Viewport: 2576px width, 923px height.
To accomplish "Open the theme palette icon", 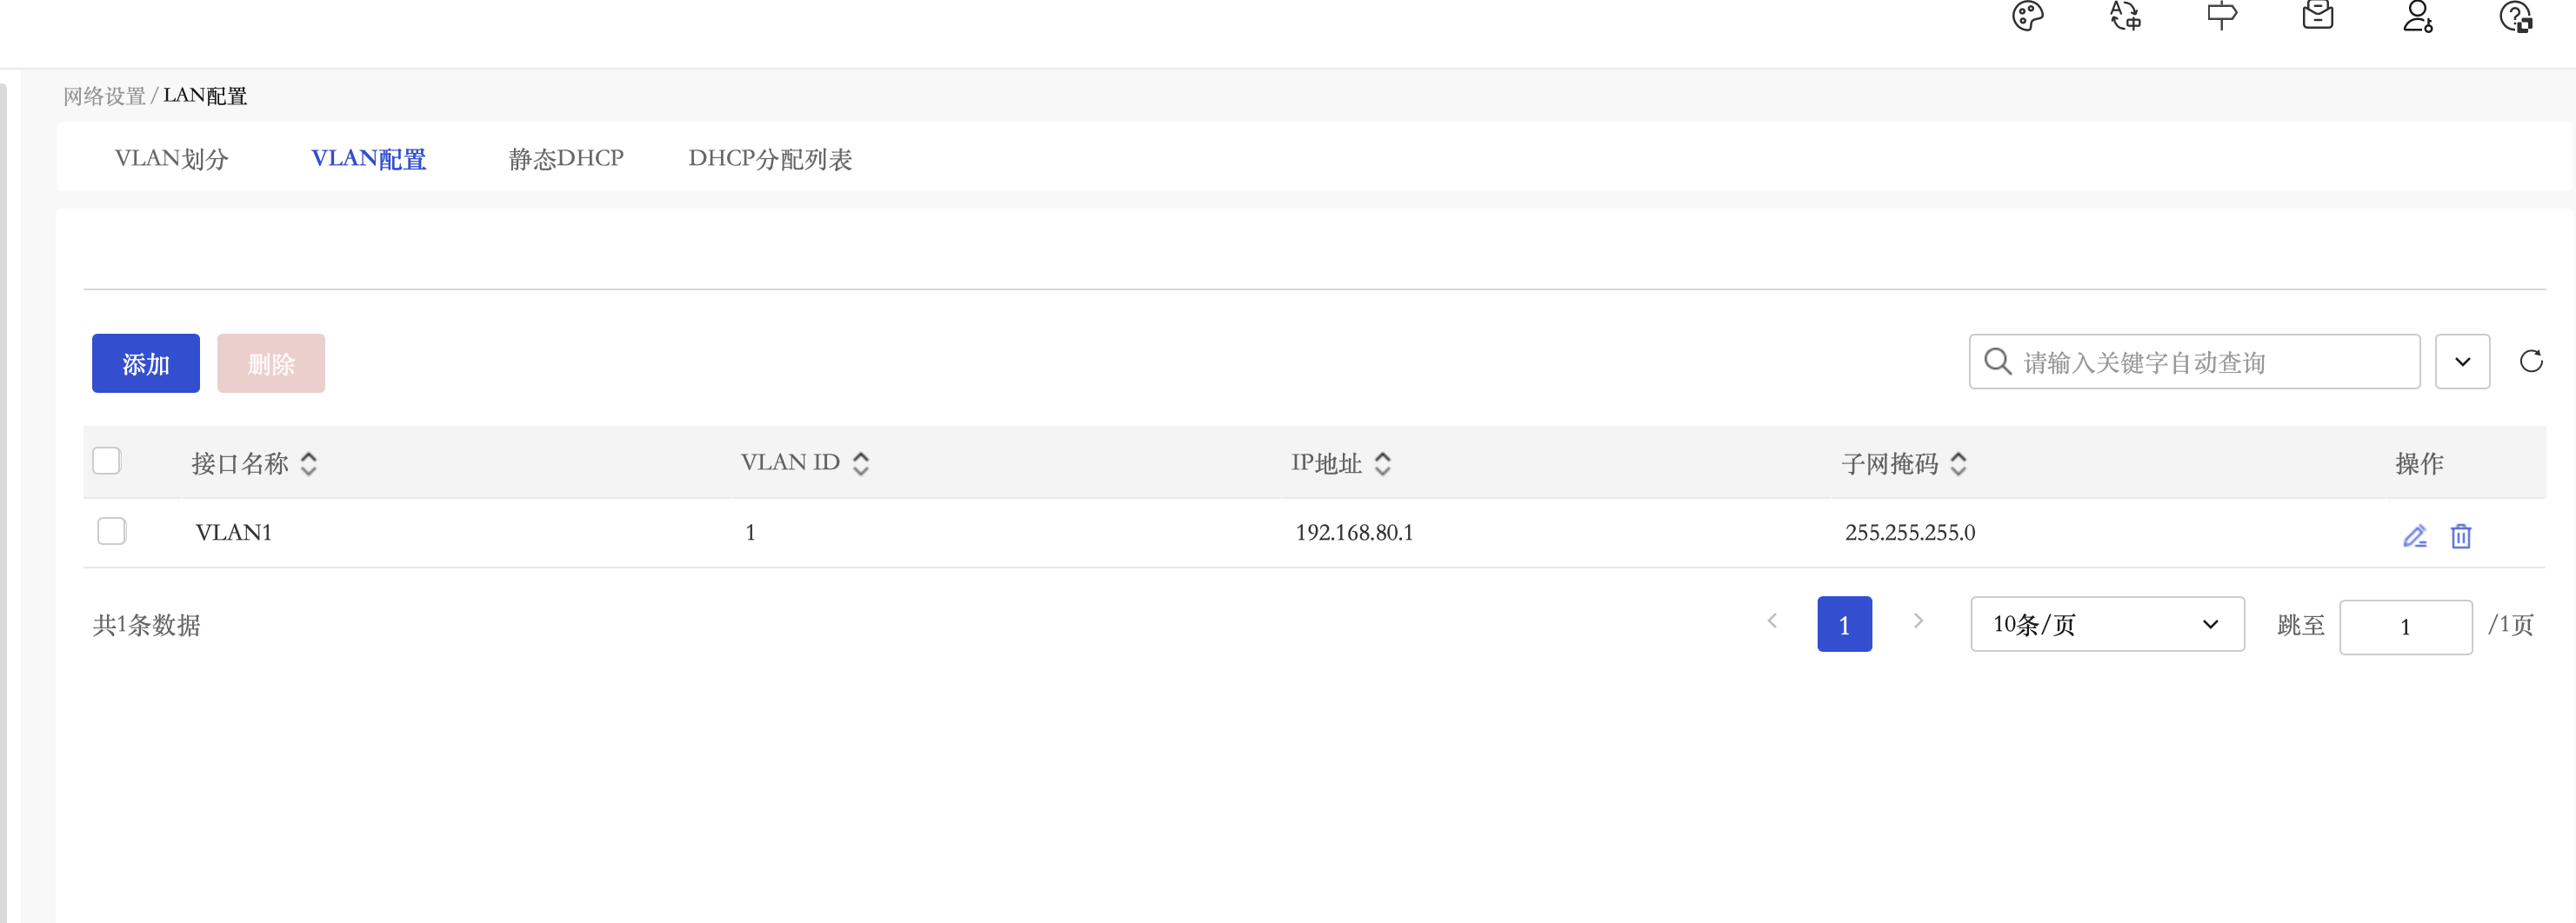I will [2027, 17].
